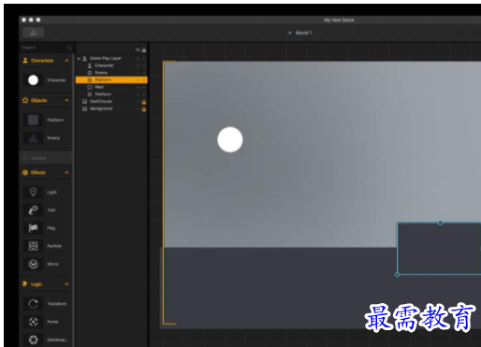Viewport: 481px width, 347px height.
Task: Select the Background layer row
Action: pos(111,108)
